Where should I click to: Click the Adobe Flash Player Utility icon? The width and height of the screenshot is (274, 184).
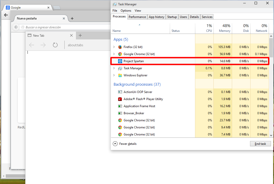click(x=120, y=99)
